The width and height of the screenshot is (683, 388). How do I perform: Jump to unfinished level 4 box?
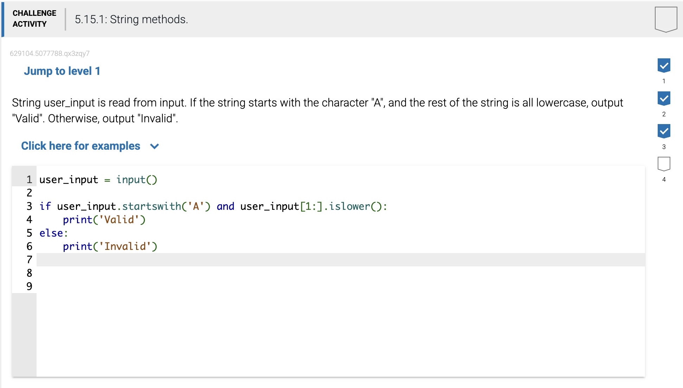click(x=664, y=164)
